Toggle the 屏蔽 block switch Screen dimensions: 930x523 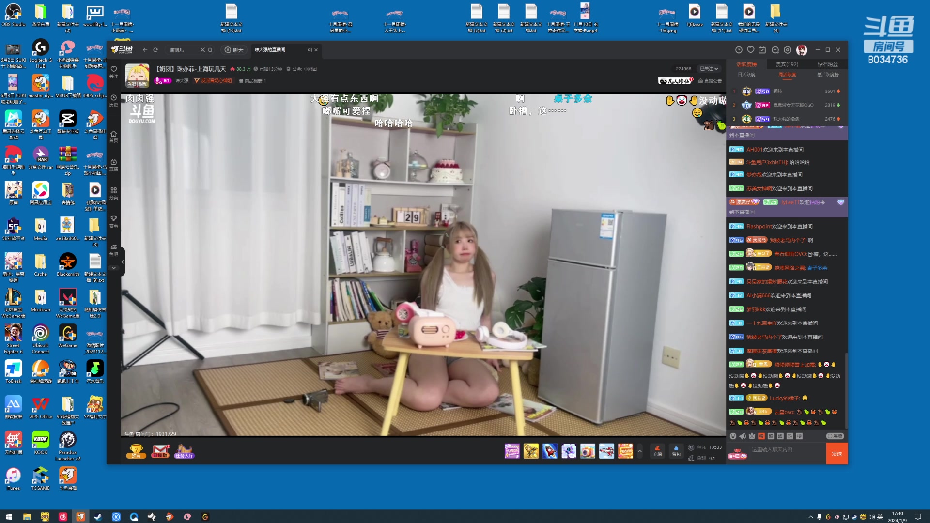pos(835,436)
